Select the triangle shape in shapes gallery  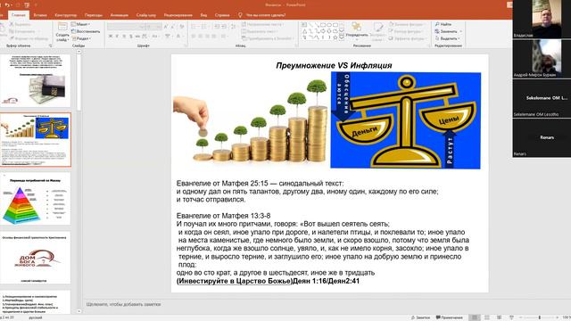pyautogui.click(x=304, y=31)
